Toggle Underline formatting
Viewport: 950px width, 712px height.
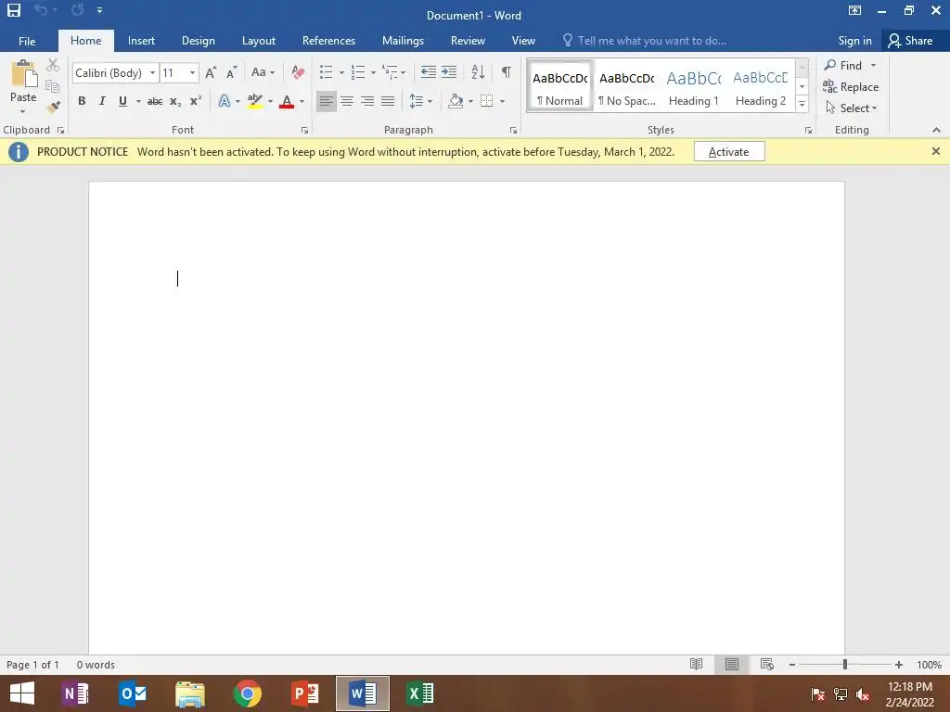coord(122,101)
